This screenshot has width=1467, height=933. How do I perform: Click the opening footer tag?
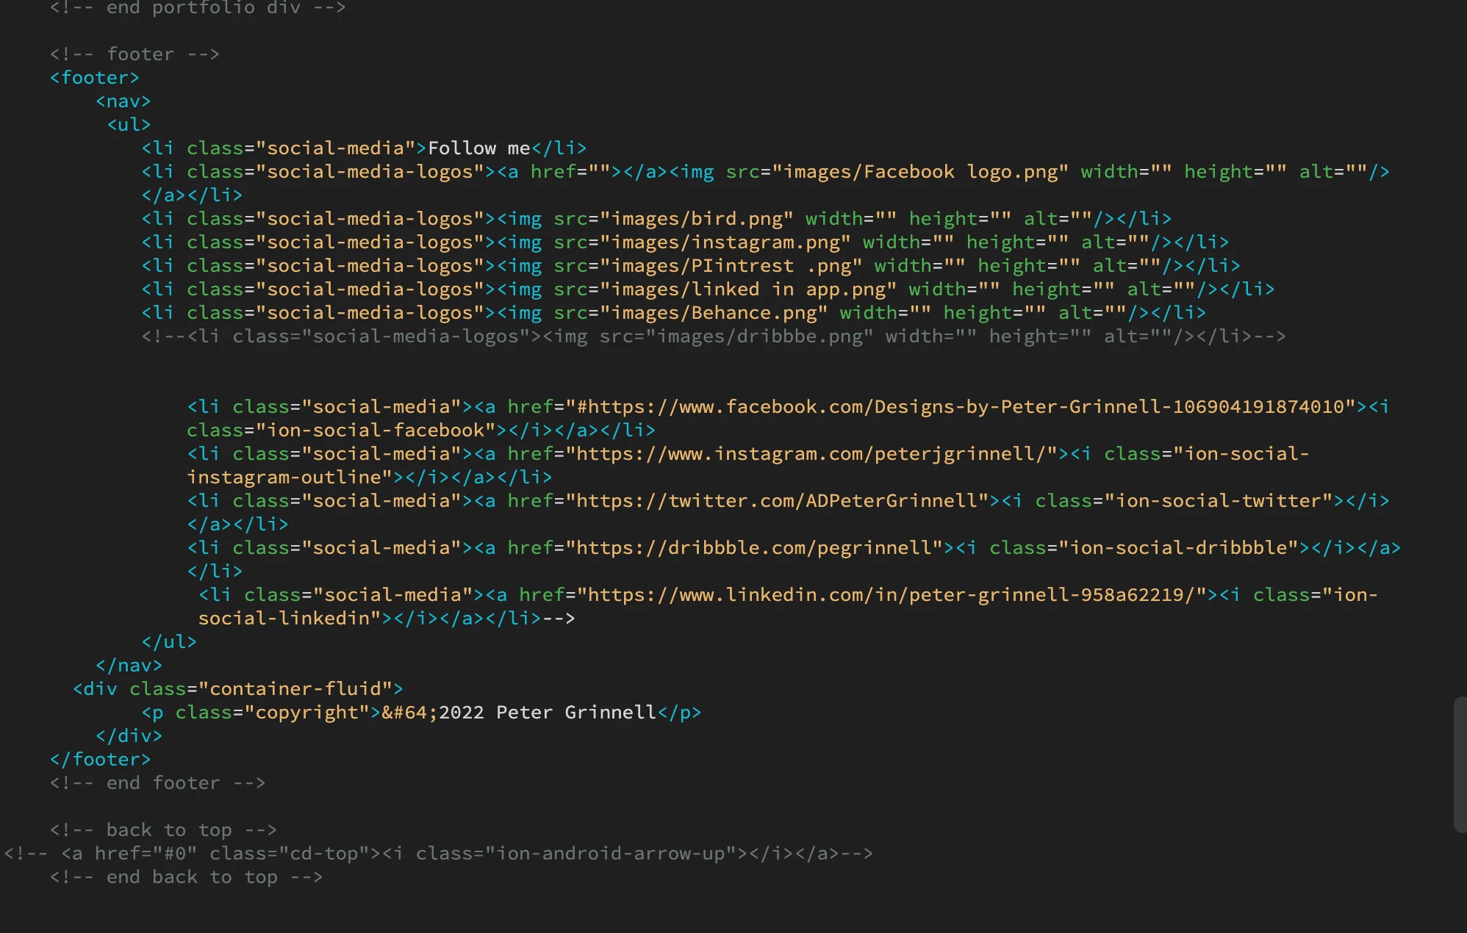click(x=94, y=78)
